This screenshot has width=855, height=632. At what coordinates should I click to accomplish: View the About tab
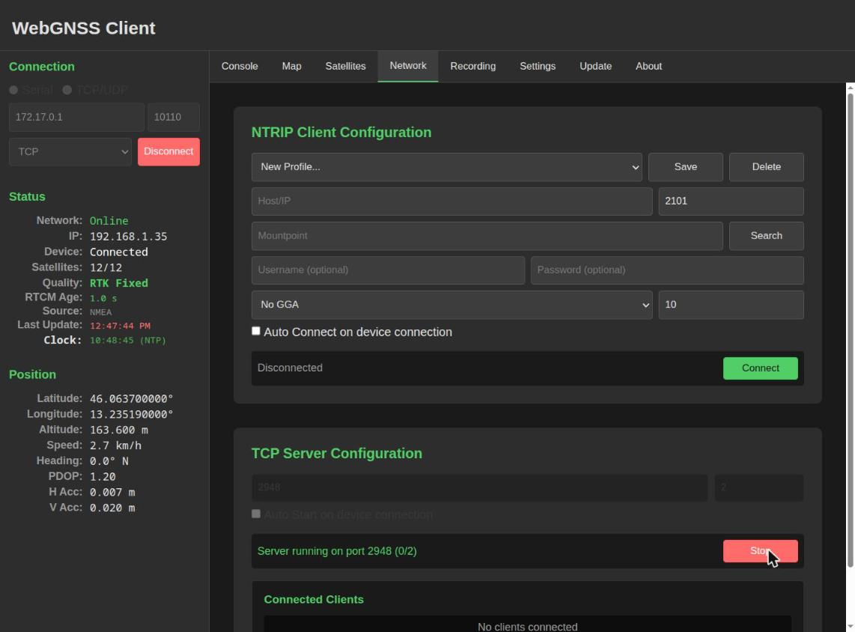pyautogui.click(x=649, y=66)
